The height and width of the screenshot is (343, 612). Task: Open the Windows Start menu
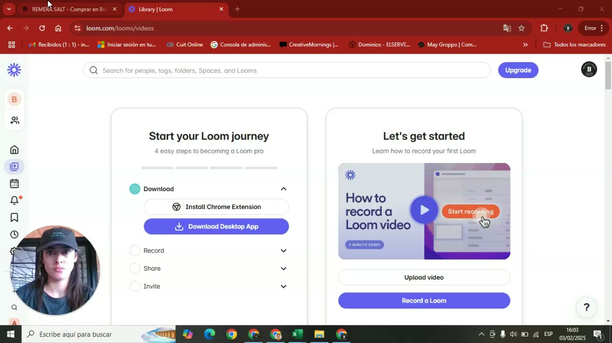click(x=11, y=334)
